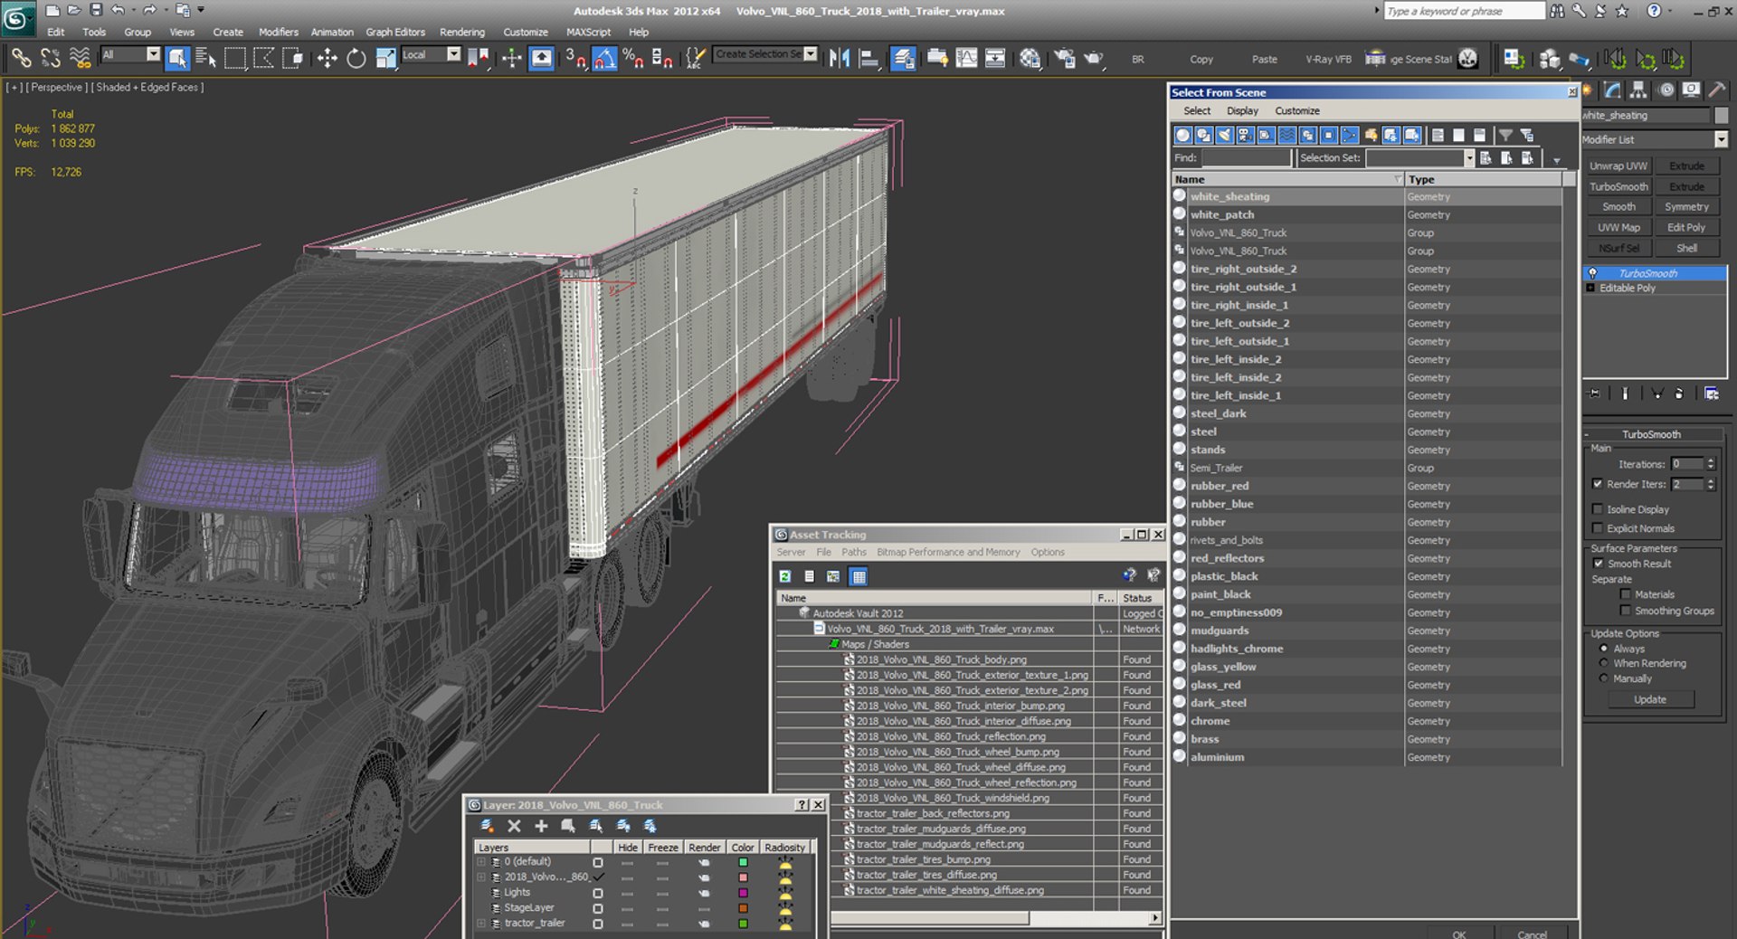
Task: Open Paths menu in Asset Tracking
Action: pos(853,552)
